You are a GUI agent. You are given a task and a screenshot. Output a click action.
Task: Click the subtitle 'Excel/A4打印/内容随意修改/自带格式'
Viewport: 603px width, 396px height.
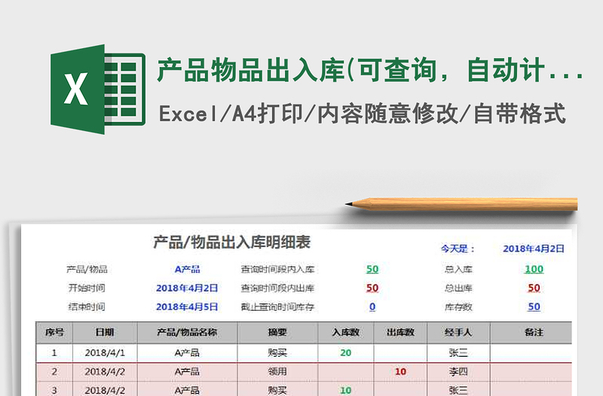pyautogui.click(x=363, y=114)
